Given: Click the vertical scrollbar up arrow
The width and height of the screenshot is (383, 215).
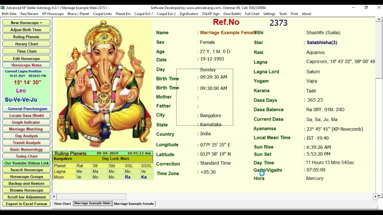Looking at the screenshot, I should pyautogui.click(x=379, y=20).
